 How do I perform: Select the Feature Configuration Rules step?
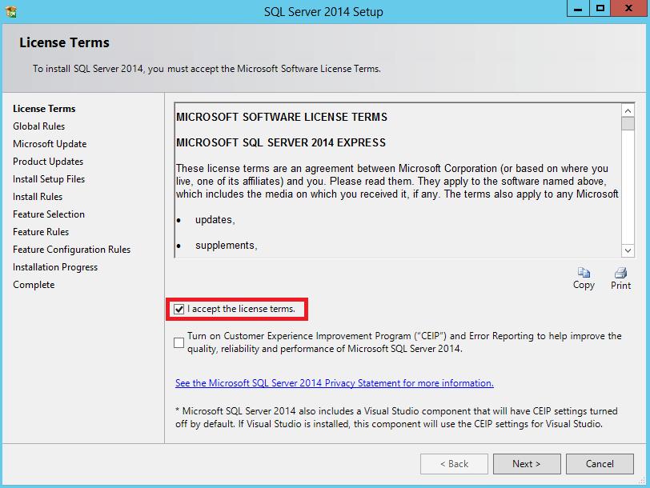pos(72,250)
